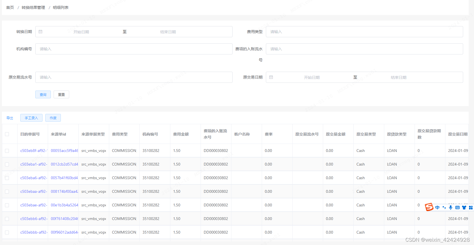Open source id 008174bf00aa4 link
The width and height of the screenshot is (474, 245).
[64, 191]
